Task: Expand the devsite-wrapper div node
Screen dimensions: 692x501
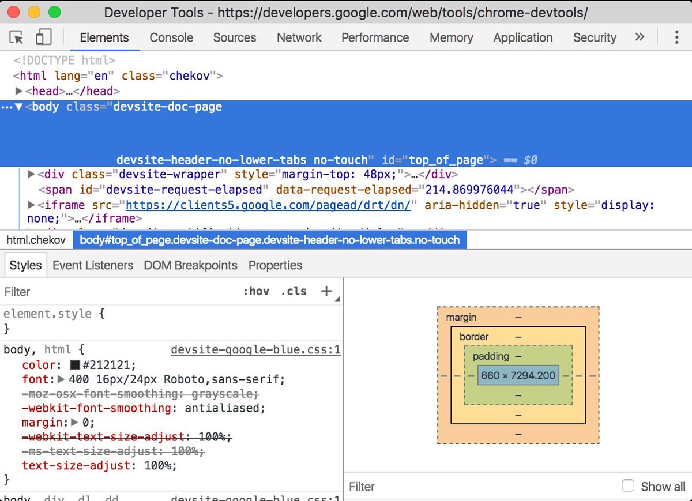Action: (x=32, y=174)
